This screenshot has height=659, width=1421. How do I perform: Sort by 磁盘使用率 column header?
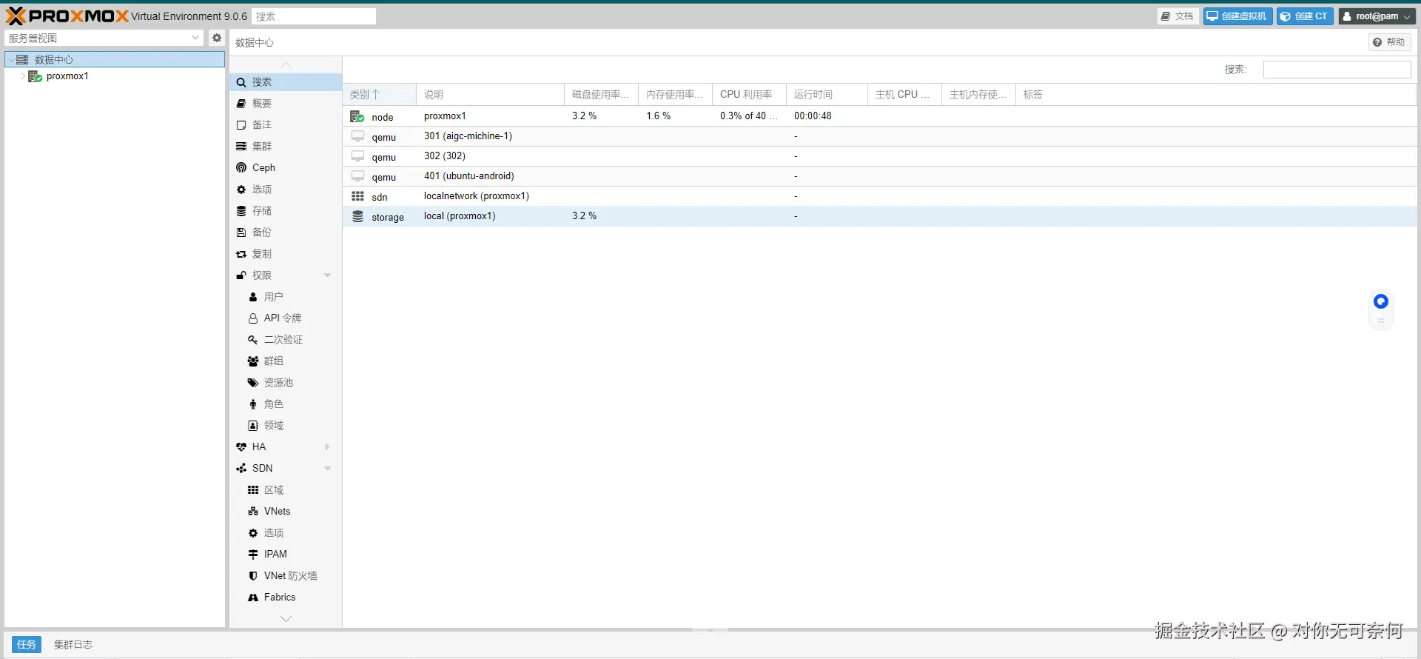pyautogui.click(x=601, y=95)
